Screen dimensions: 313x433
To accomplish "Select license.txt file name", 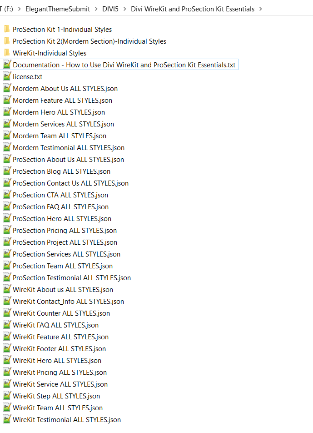I will click(x=28, y=77).
